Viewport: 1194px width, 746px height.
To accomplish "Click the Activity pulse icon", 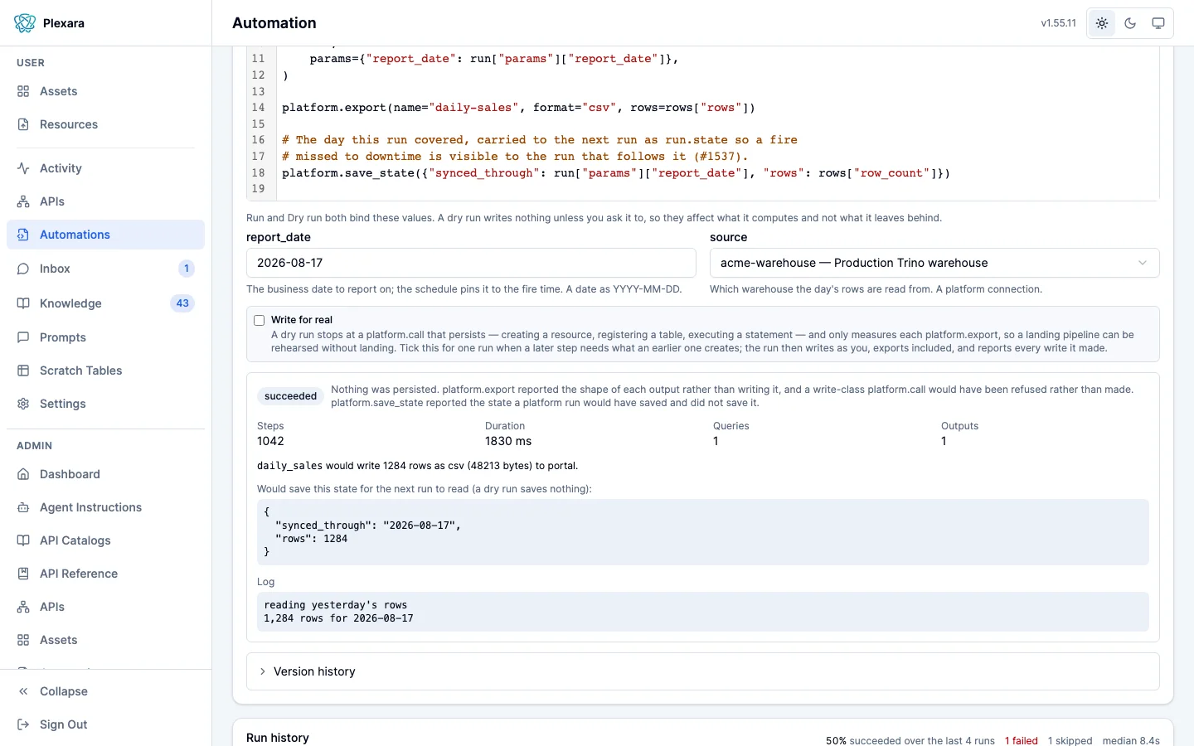I will pos(23,168).
